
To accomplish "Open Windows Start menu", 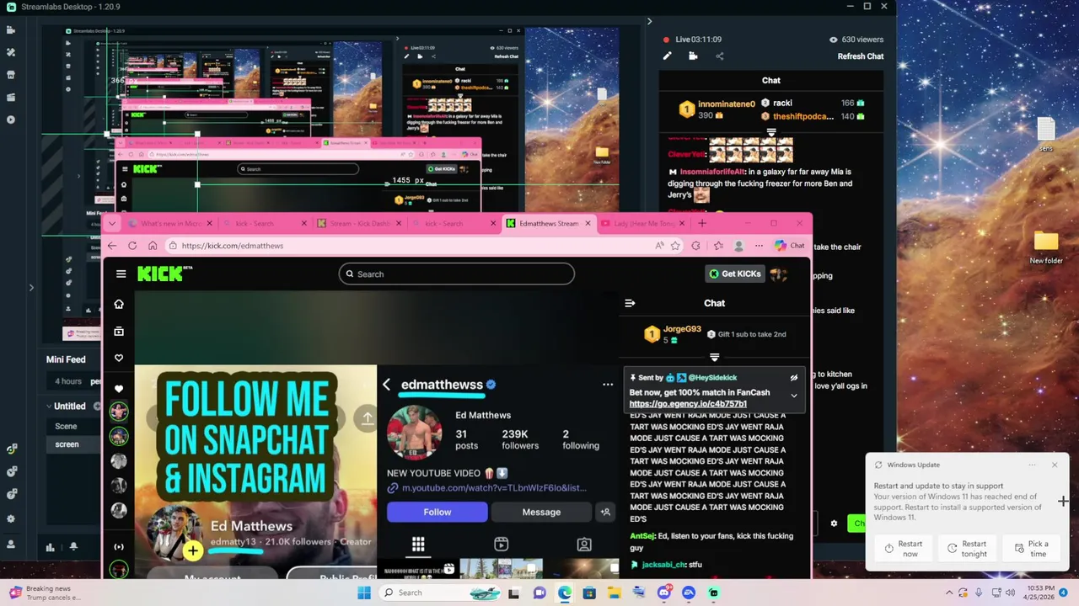I will (363, 593).
